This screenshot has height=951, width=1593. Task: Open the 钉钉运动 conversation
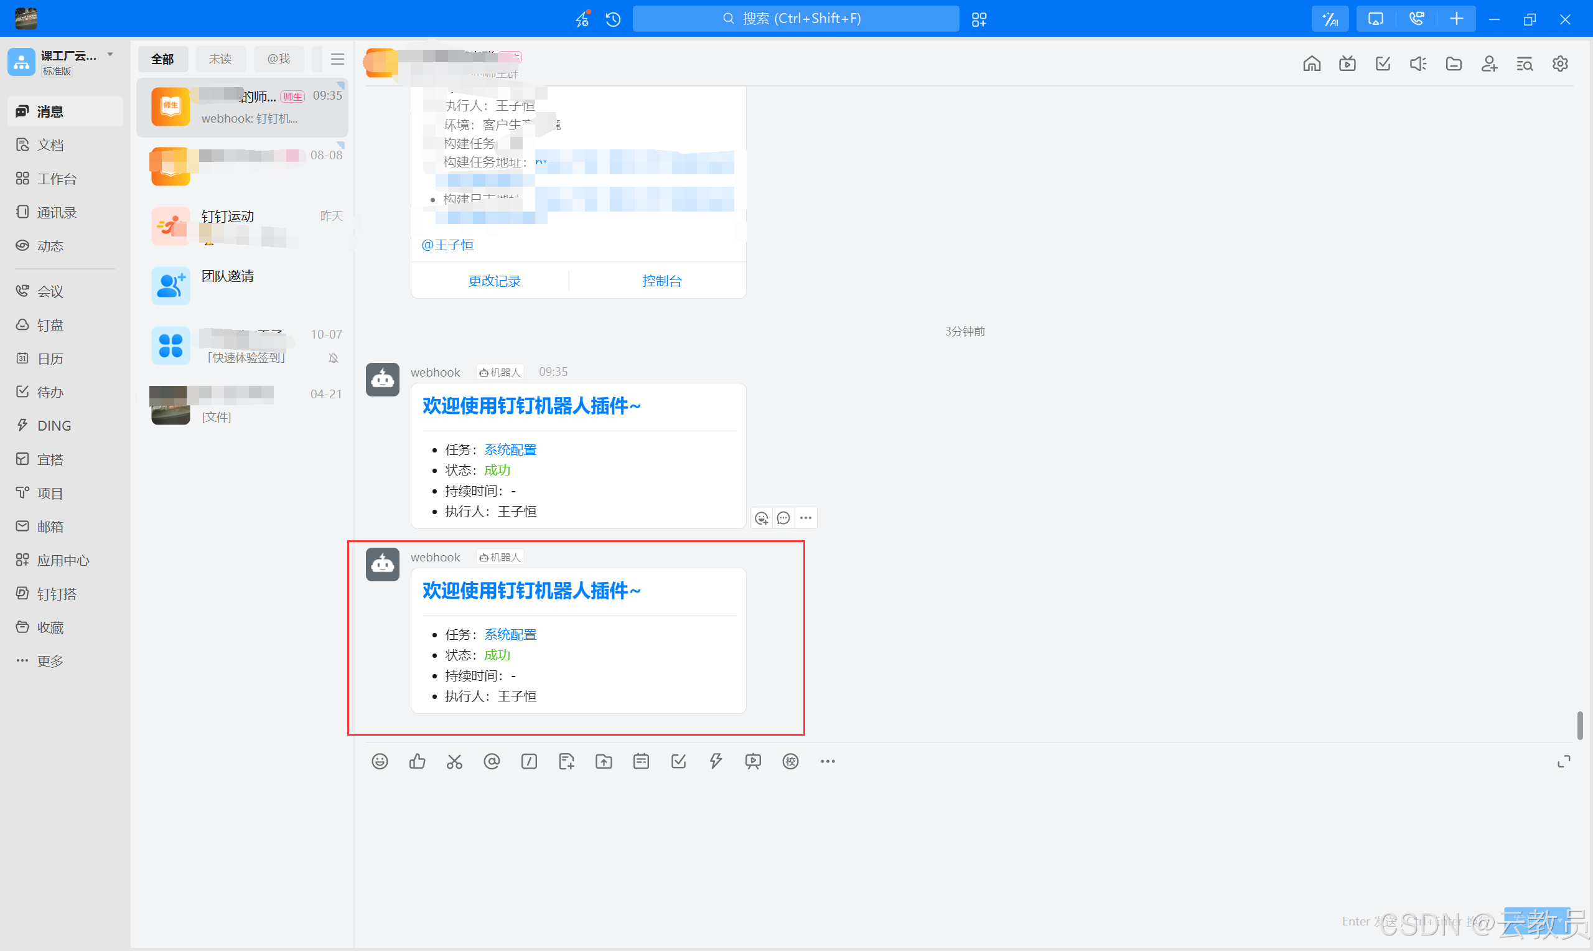(243, 226)
